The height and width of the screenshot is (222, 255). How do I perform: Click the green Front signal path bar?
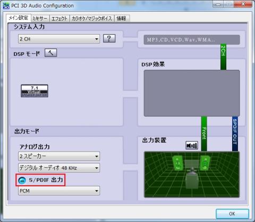(204, 134)
